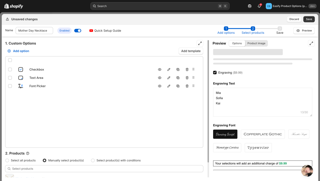The height and width of the screenshot is (181, 320).
Task: Click the drag handle of Checkbox option
Action: point(193,69)
